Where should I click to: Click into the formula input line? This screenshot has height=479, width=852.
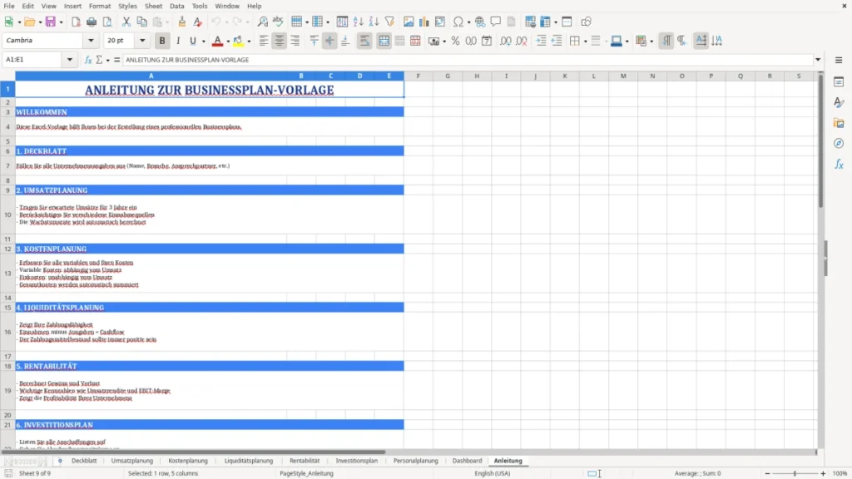pos(468,60)
